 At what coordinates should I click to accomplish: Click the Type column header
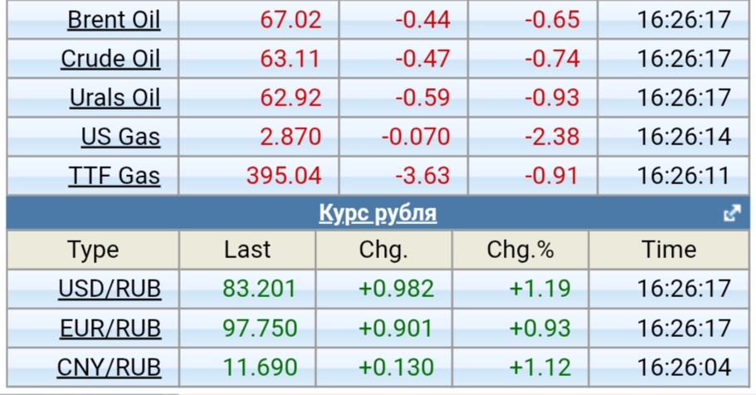[93, 250]
